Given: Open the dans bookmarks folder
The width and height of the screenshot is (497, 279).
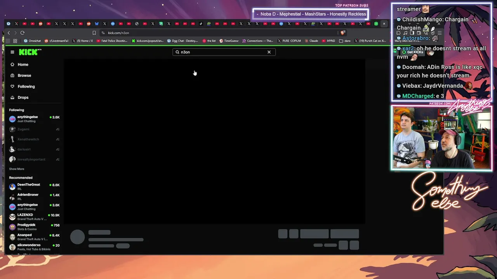Looking at the screenshot, I should [x=344, y=41].
